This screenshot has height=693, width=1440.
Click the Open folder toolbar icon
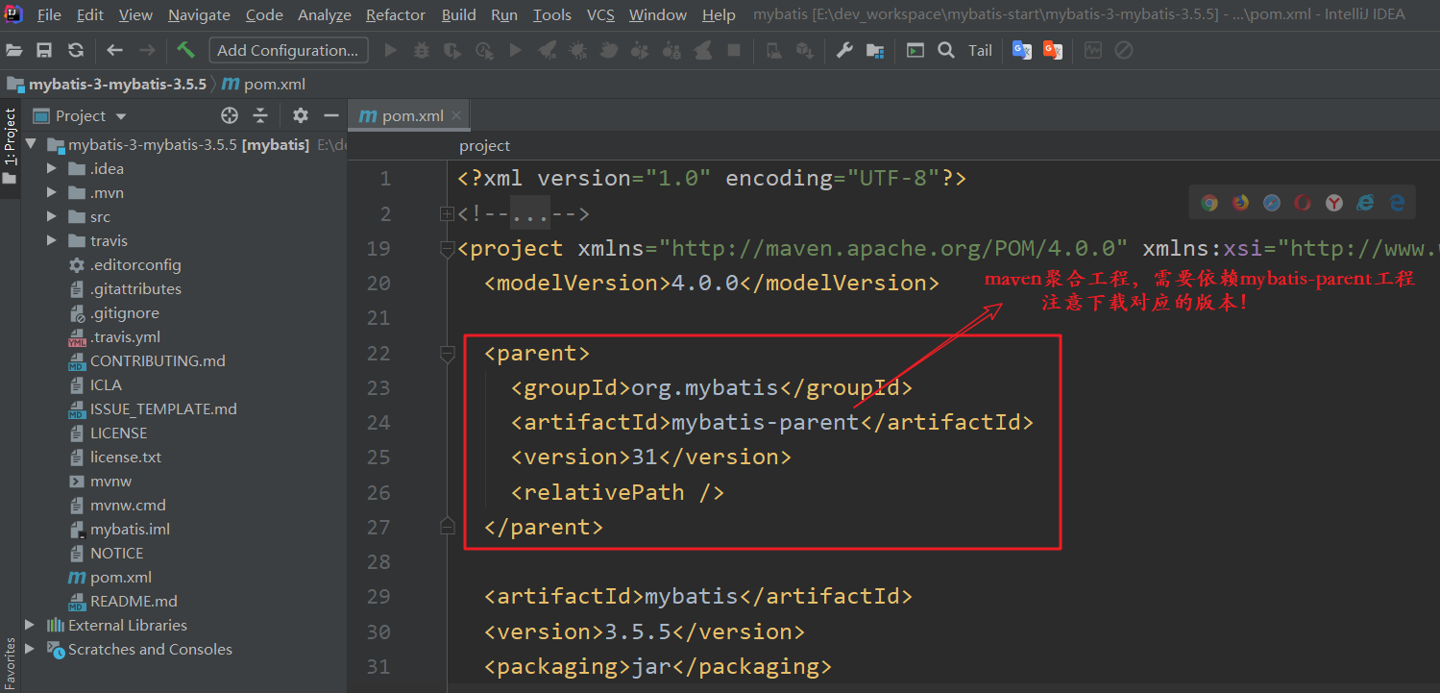(x=14, y=50)
